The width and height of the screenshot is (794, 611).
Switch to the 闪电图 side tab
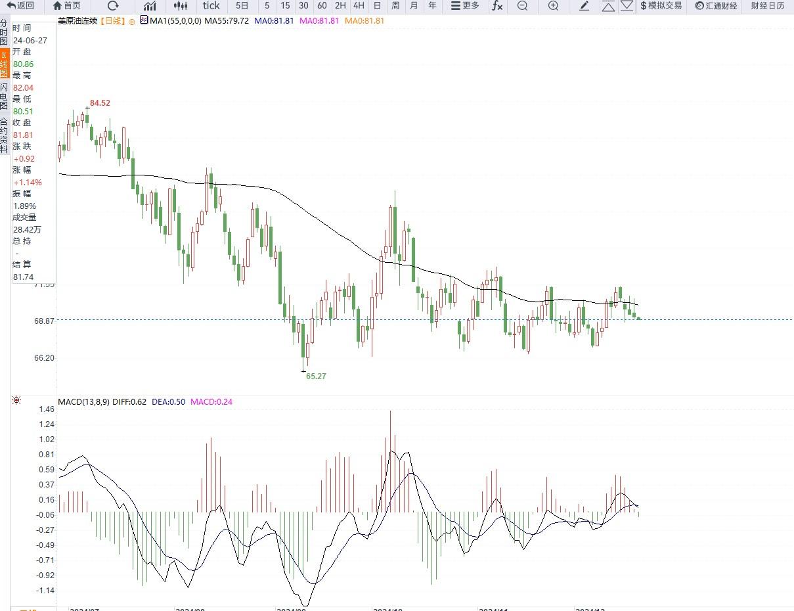pos(4,97)
